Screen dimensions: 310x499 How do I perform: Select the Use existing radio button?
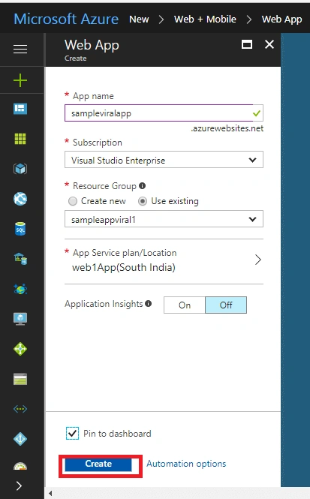(x=143, y=201)
